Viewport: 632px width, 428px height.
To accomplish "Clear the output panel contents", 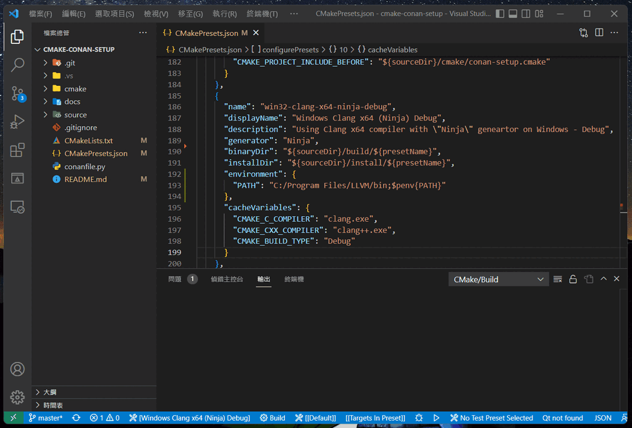I will point(557,279).
